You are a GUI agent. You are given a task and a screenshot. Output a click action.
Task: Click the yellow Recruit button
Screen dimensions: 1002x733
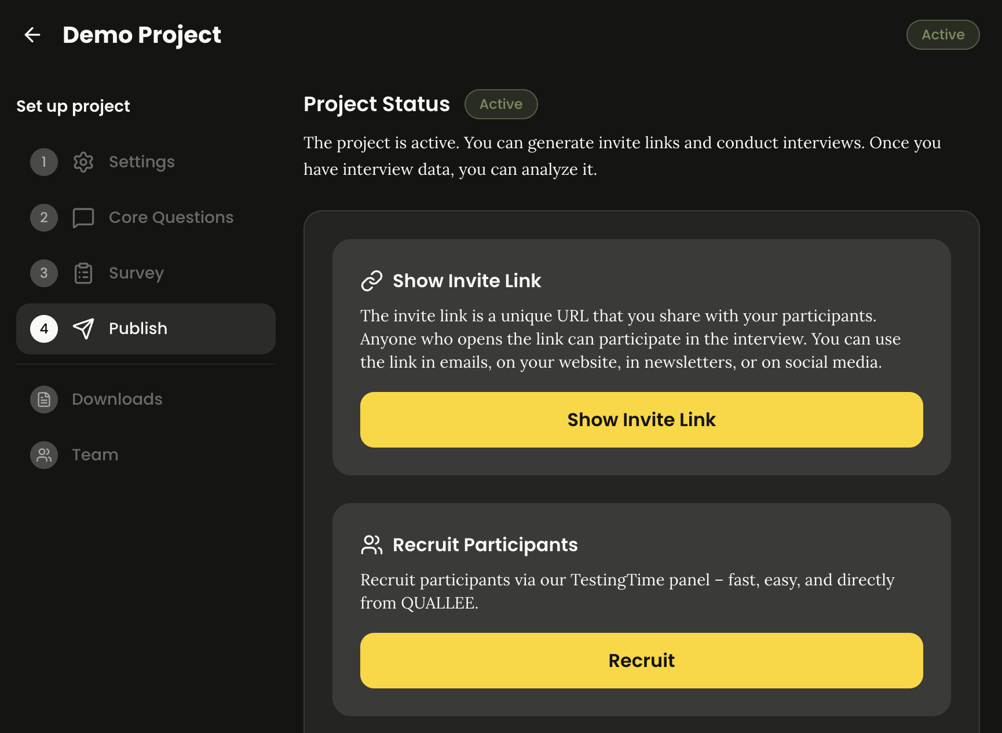pos(642,661)
